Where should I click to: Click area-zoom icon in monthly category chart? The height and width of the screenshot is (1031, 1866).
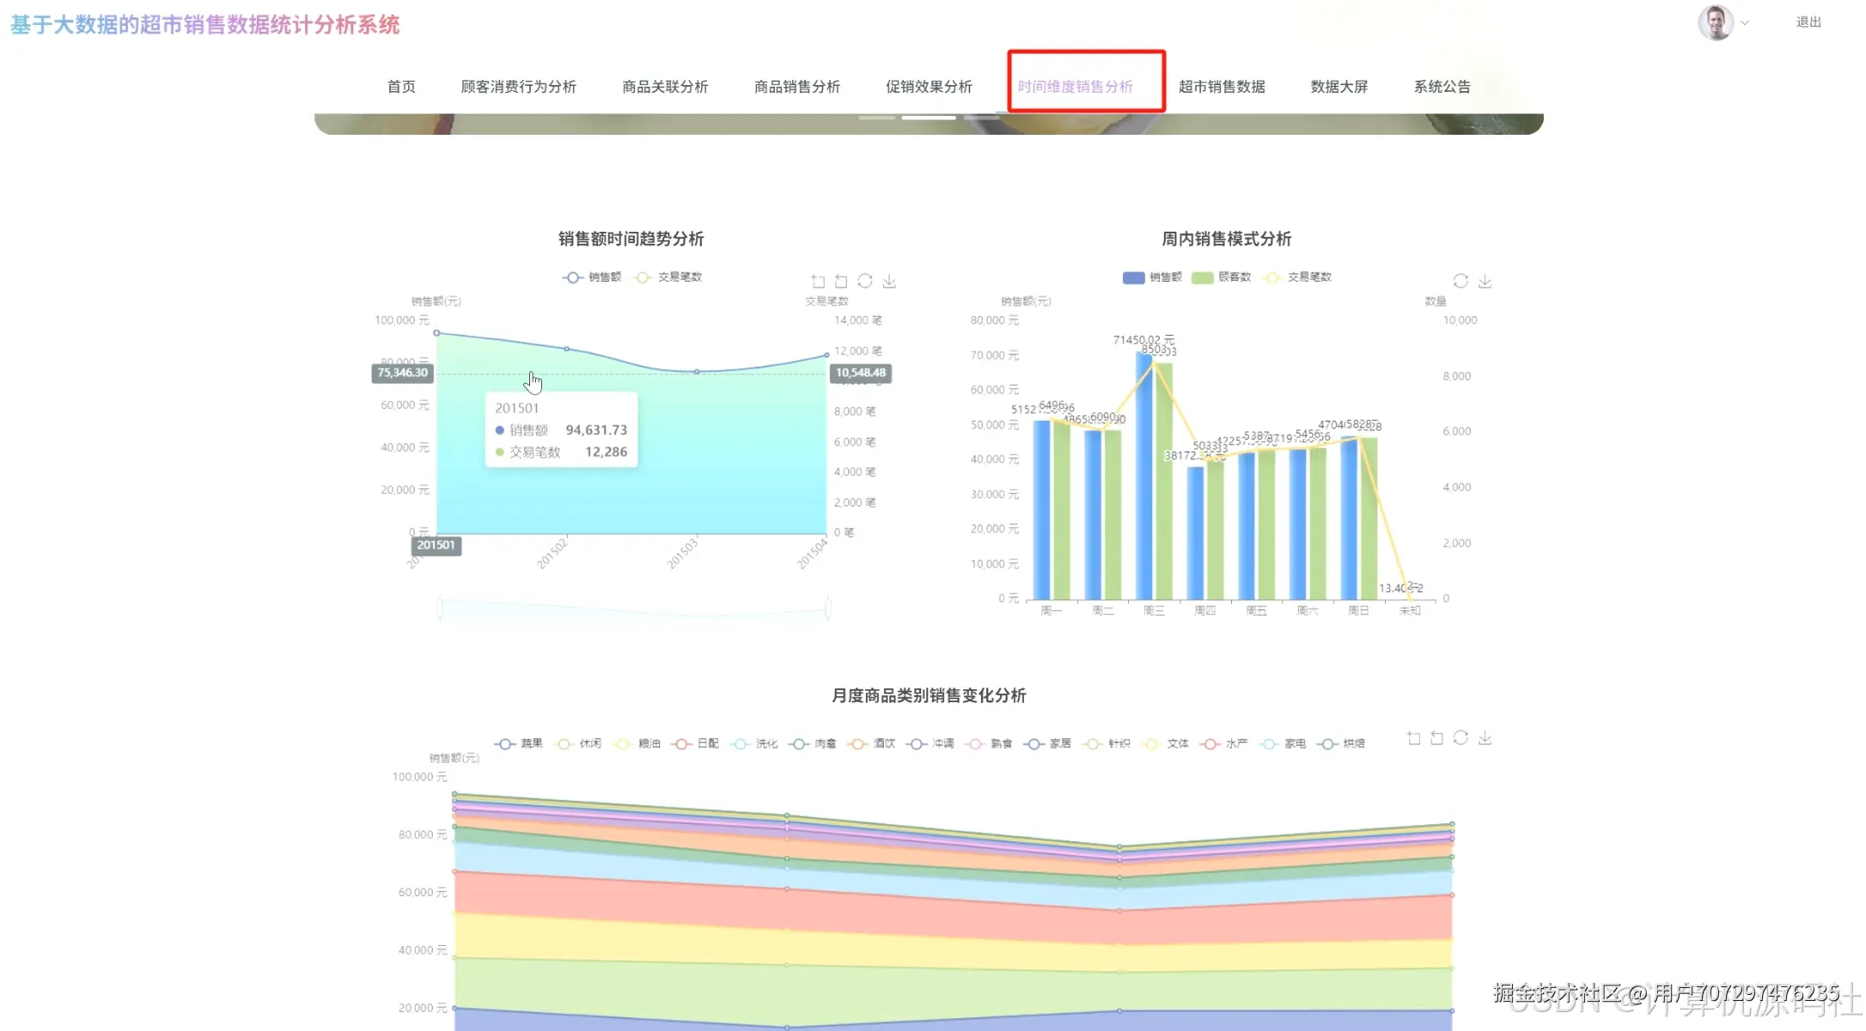1413,738
